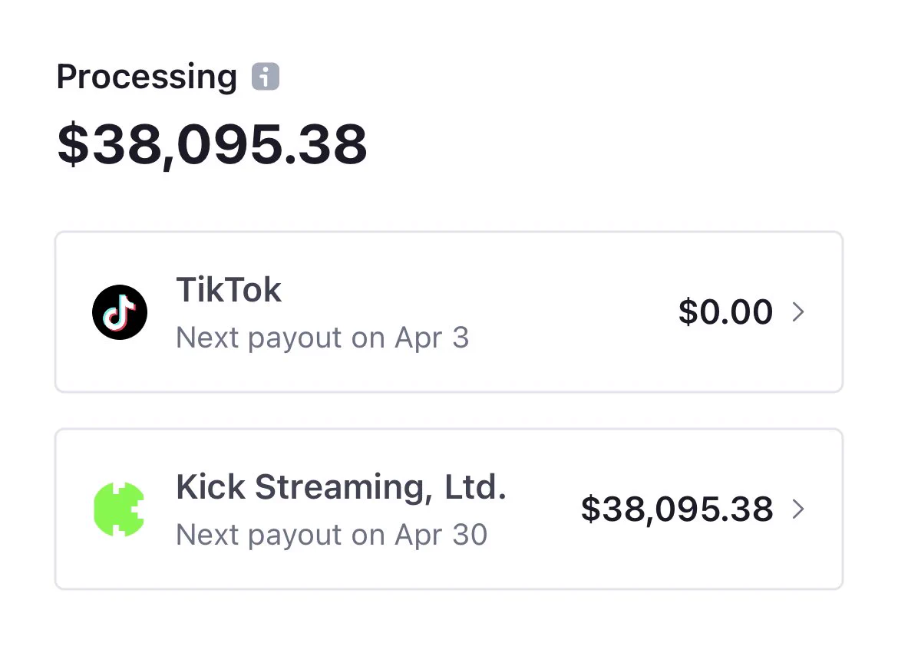Click 'Next payout on Apr 3' text
The image size is (898, 646).
pos(322,338)
